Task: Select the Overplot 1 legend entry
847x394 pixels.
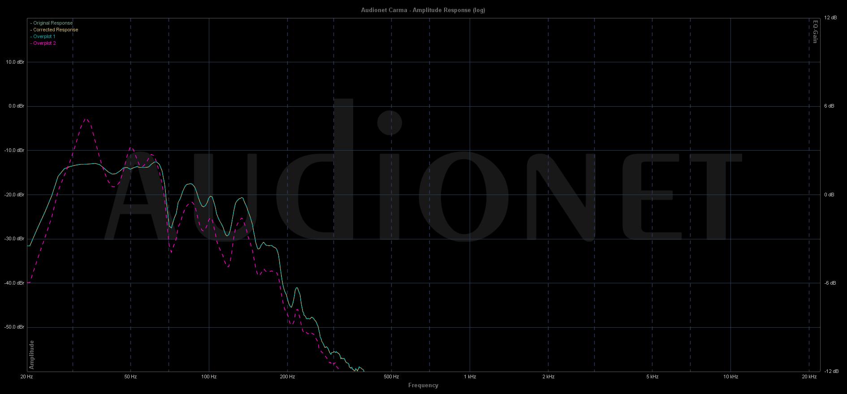Action: click(x=44, y=36)
